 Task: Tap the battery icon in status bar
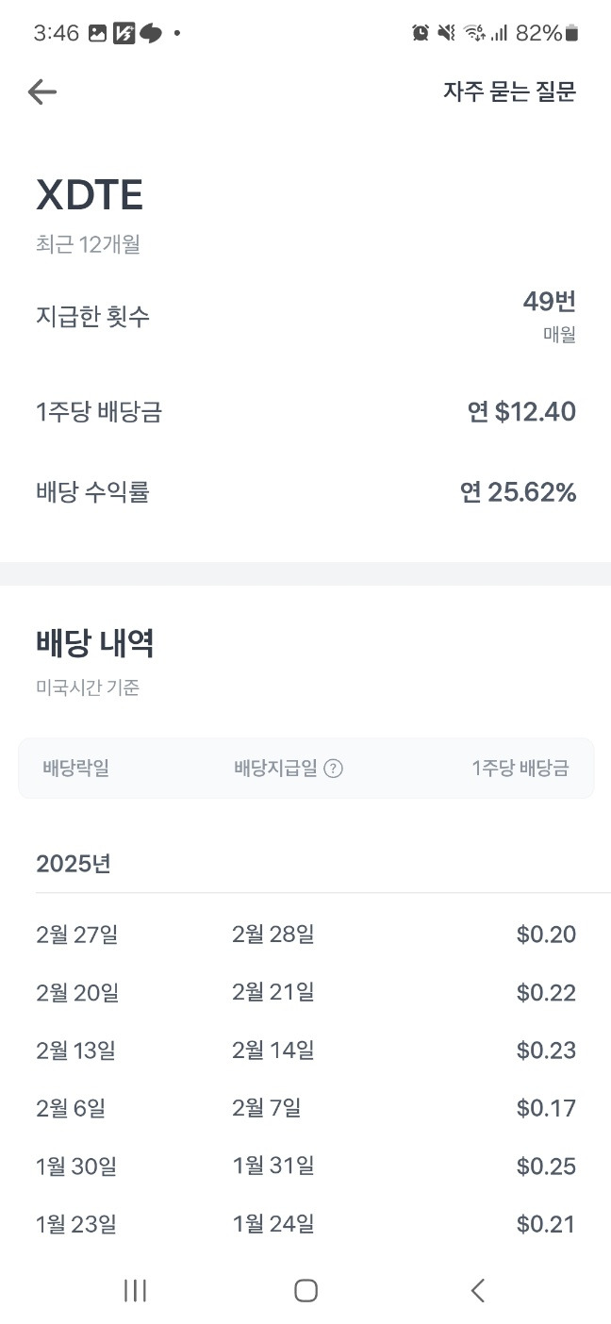click(x=571, y=34)
